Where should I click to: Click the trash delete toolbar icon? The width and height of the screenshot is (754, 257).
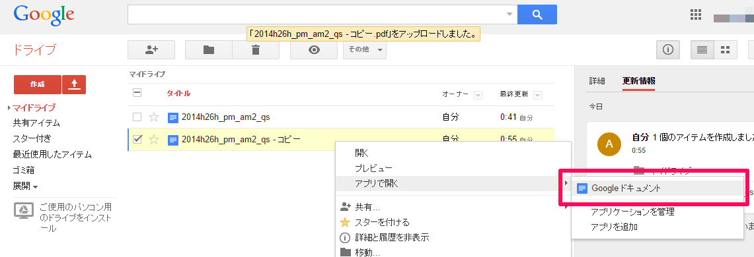(256, 49)
